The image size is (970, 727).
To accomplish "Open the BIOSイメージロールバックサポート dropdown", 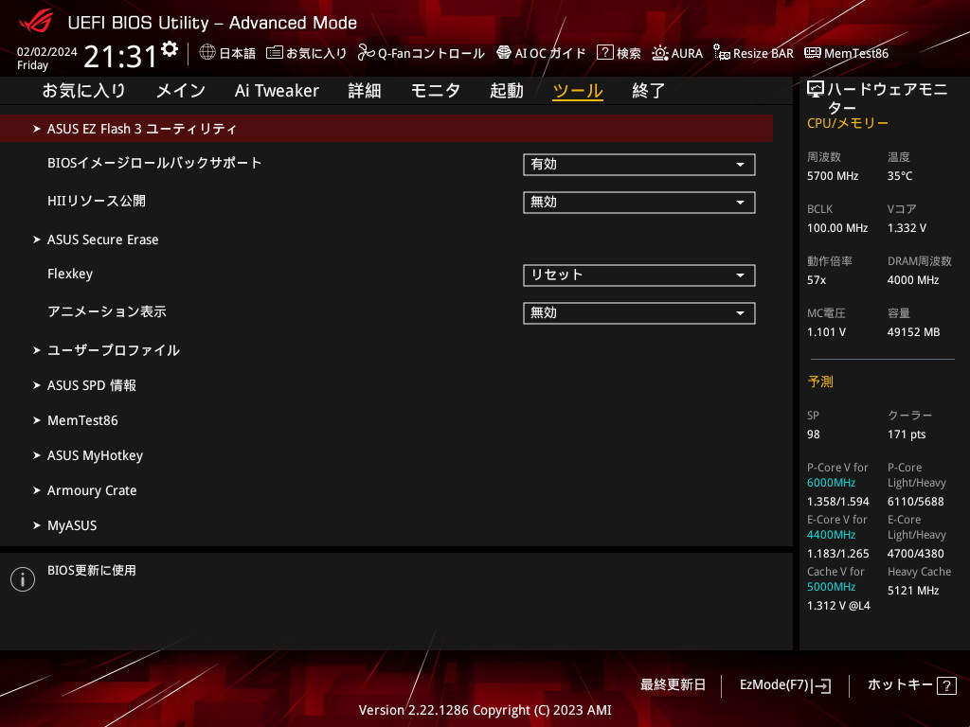I will pos(639,165).
